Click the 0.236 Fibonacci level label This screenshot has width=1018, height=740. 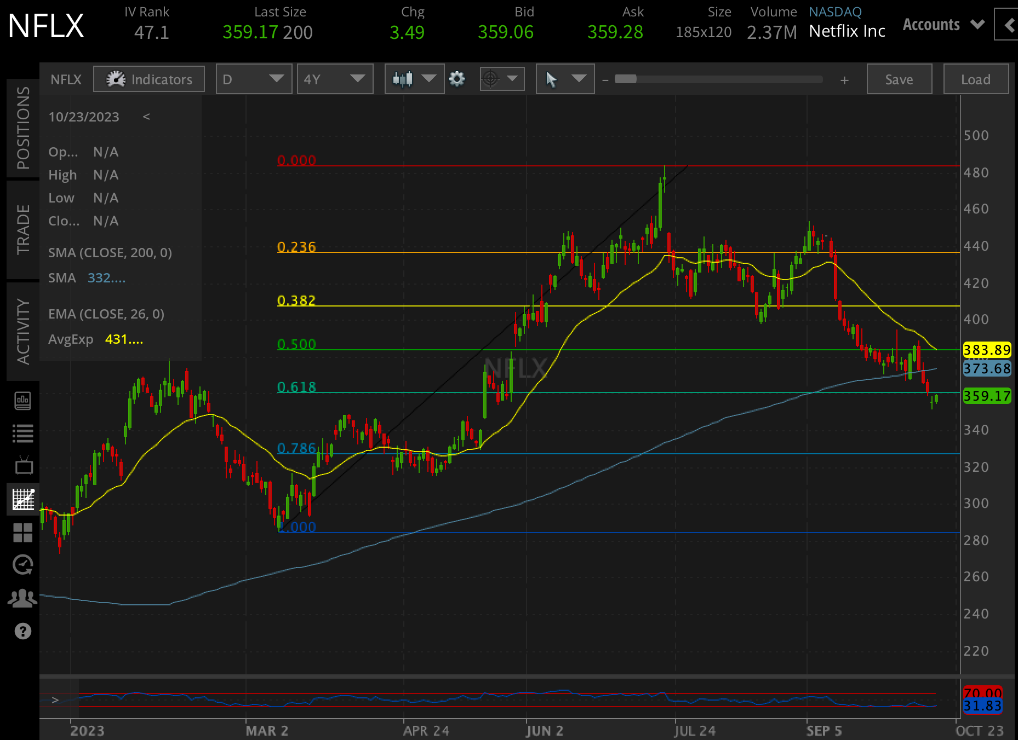click(x=296, y=247)
